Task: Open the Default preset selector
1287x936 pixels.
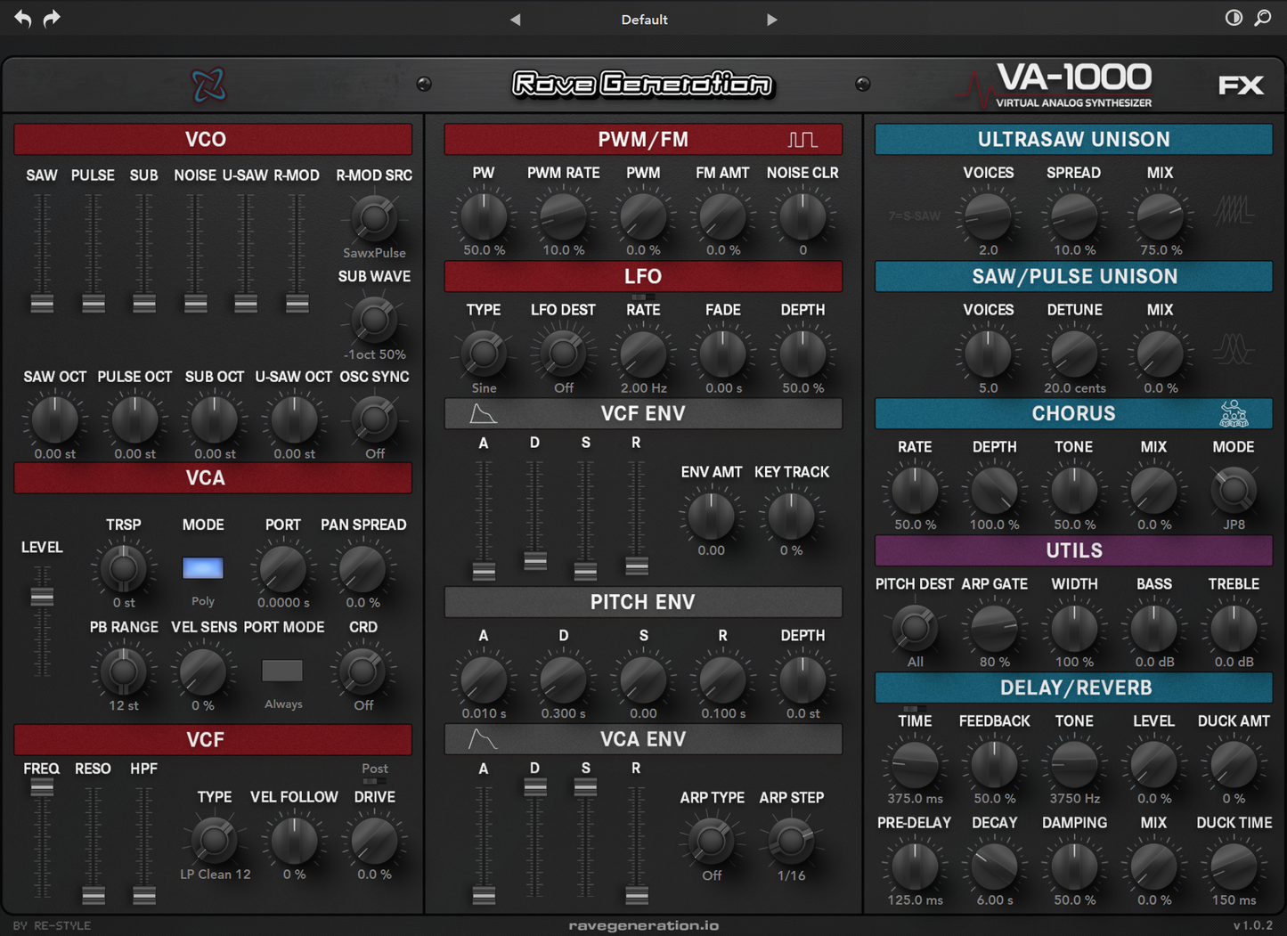Action: click(643, 19)
